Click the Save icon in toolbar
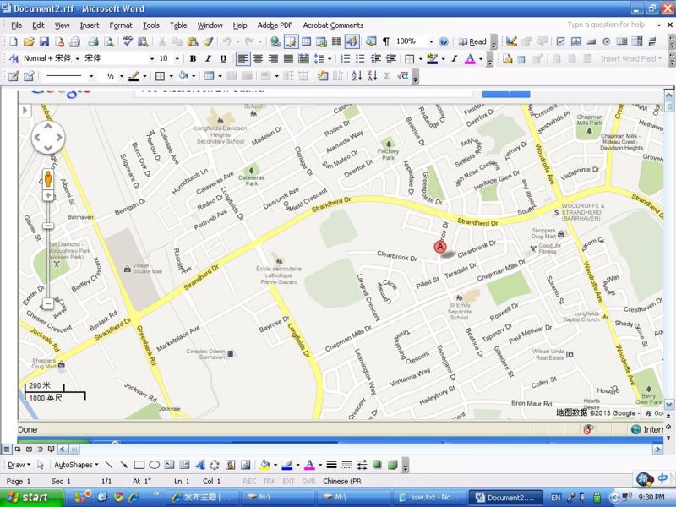 pyautogui.click(x=44, y=41)
